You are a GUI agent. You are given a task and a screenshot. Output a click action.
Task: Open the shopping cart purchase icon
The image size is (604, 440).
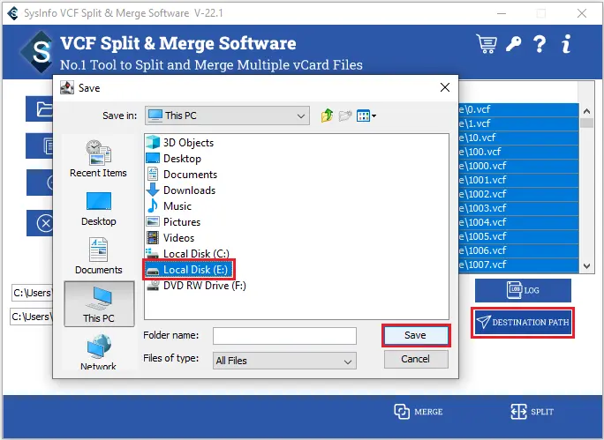(487, 44)
